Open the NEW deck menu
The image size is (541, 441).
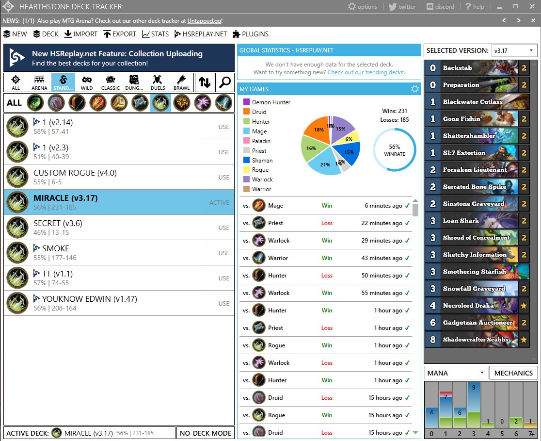tap(15, 34)
